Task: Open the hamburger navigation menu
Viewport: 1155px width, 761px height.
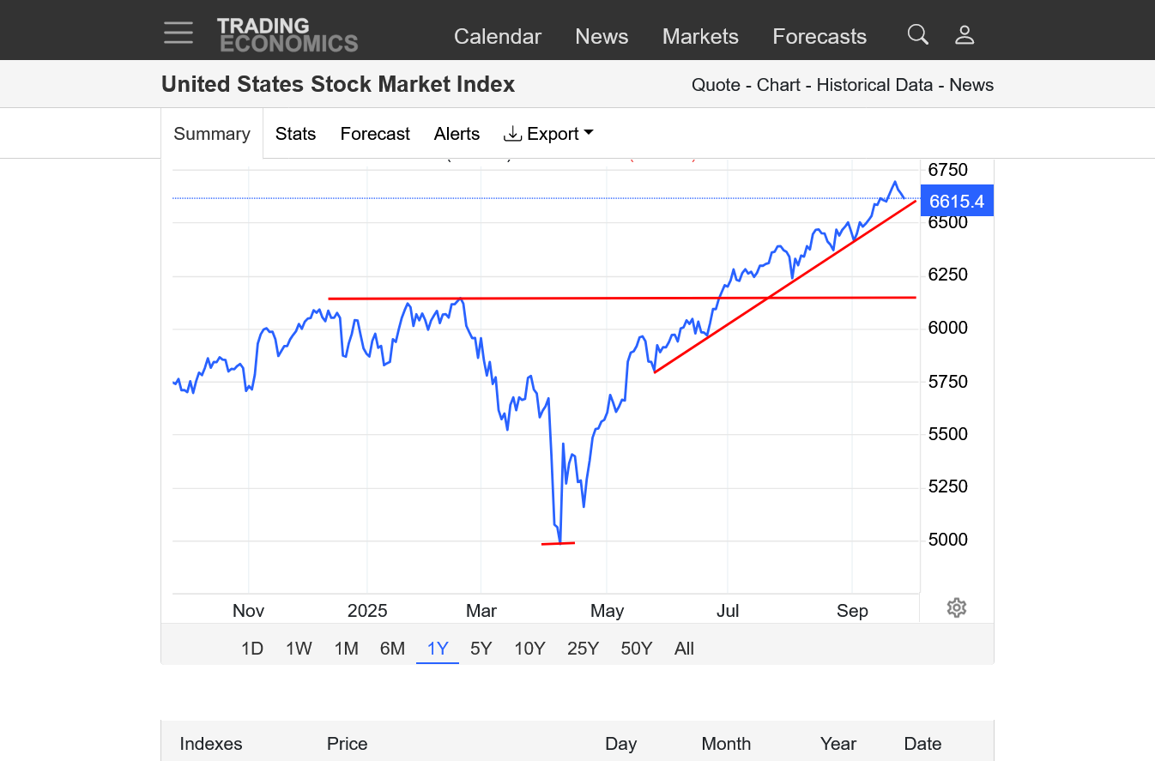Action: pos(178,33)
